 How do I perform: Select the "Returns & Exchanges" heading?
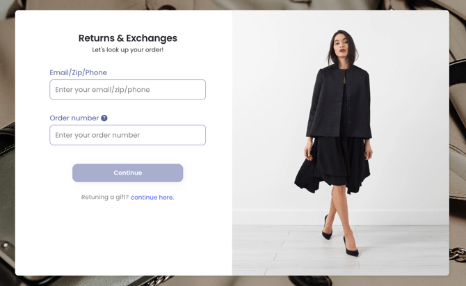coord(127,38)
